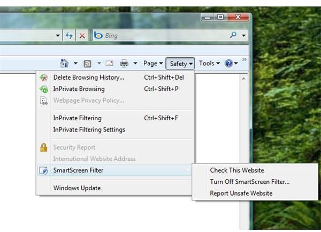Click the Bing logo icon
The height and width of the screenshot is (232, 321).
pyautogui.click(x=98, y=35)
